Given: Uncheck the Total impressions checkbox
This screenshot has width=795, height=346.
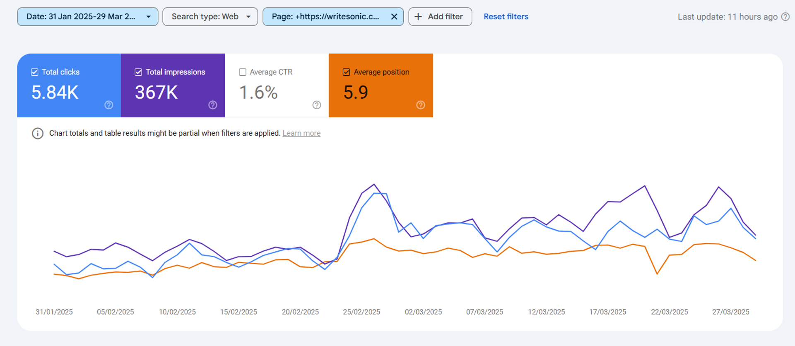Looking at the screenshot, I should pos(139,72).
